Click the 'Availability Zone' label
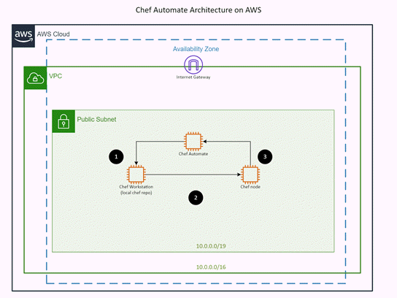Image resolution: width=397 pixels, height=298 pixels. (196, 49)
